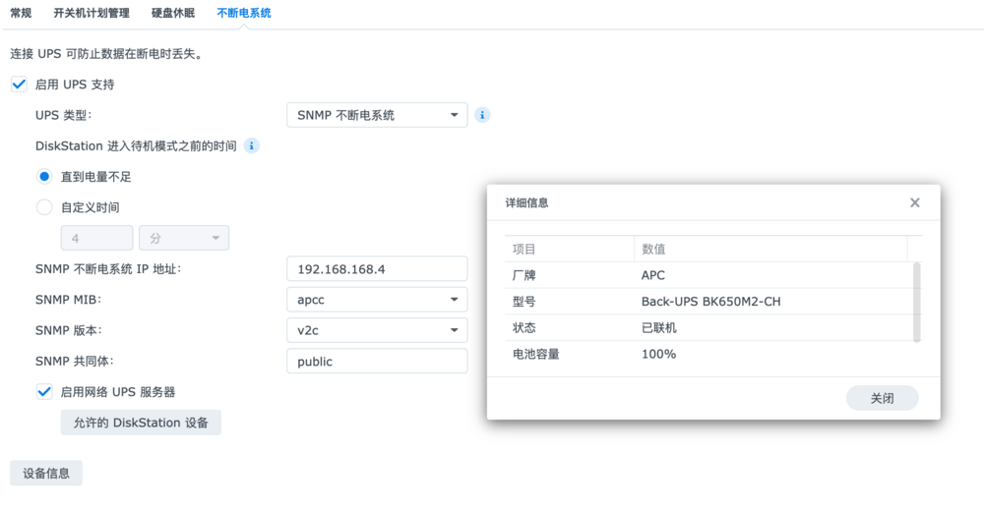Open the UPS 类型 dropdown showing SNMP 不断电系统

pos(377,115)
